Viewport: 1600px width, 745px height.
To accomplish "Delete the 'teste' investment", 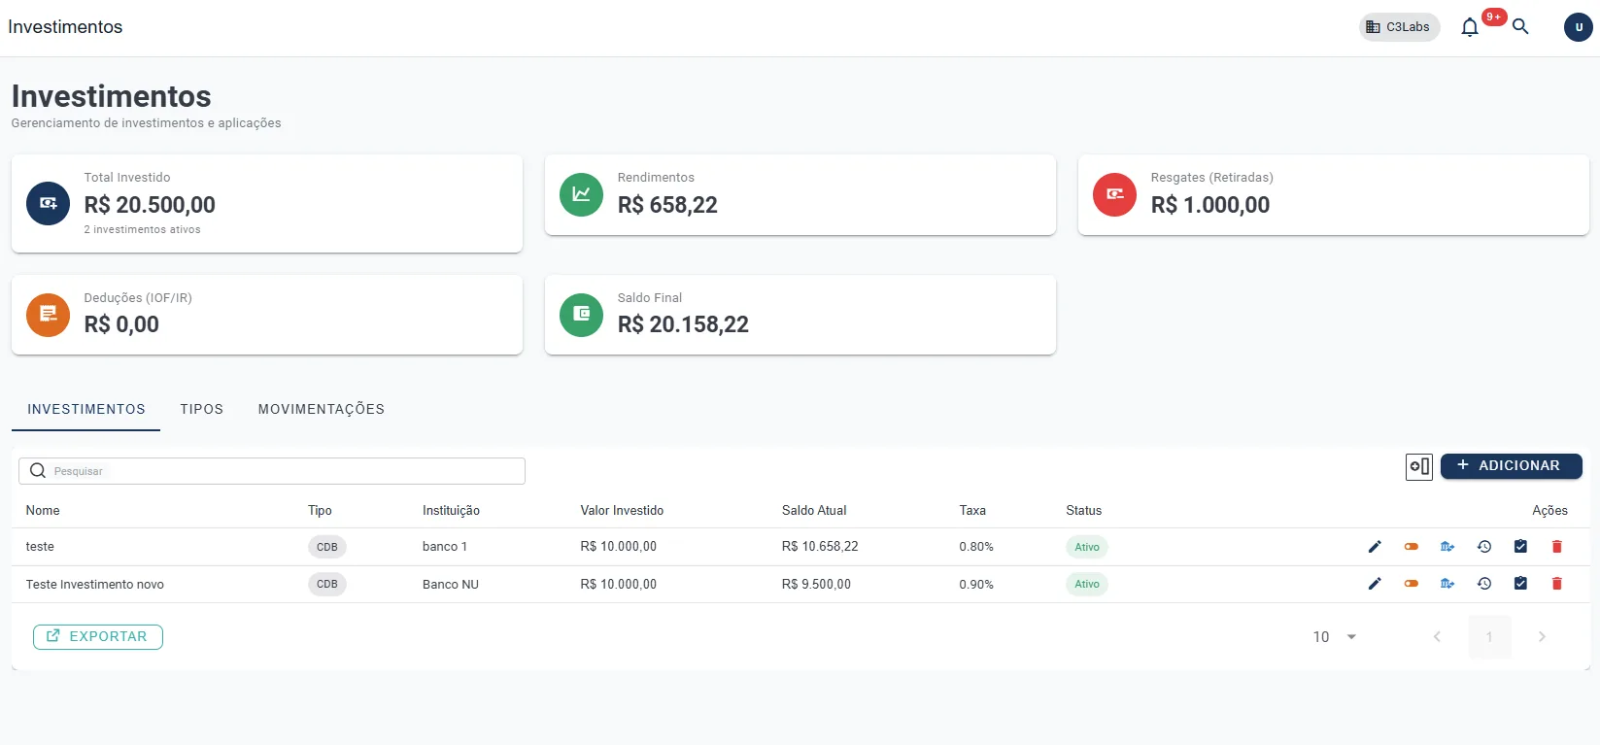I will (x=1557, y=547).
